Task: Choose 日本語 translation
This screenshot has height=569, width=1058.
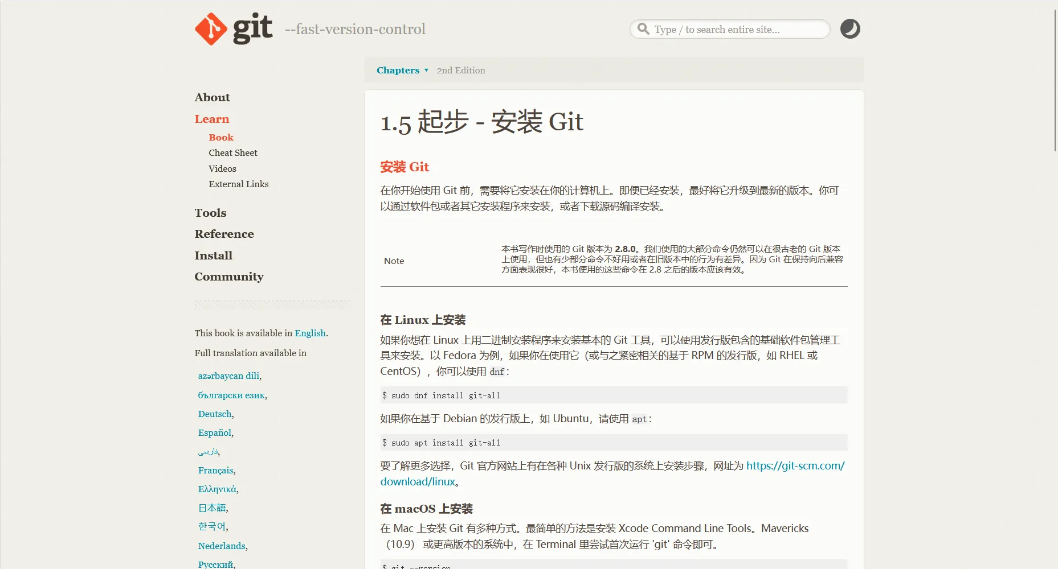Action: [x=212, y=508]
